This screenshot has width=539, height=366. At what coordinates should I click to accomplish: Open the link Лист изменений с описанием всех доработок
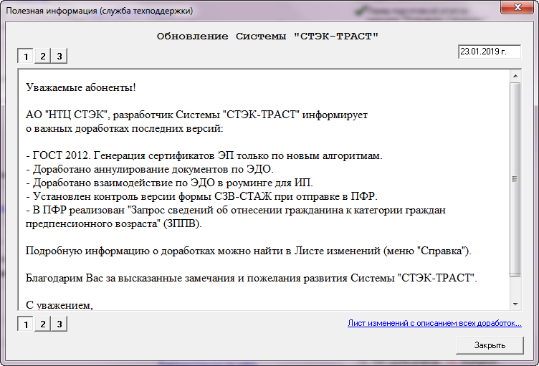(x=434, y=323)
